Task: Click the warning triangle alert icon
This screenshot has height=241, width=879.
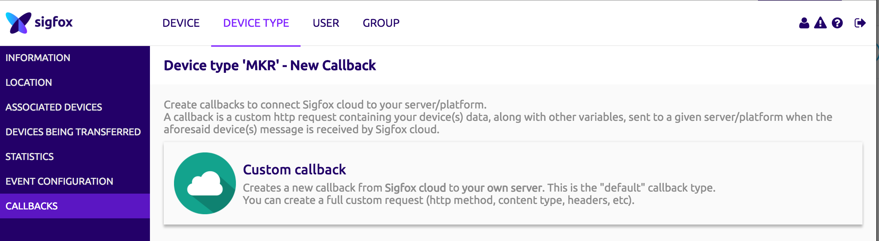Action: 820,23
